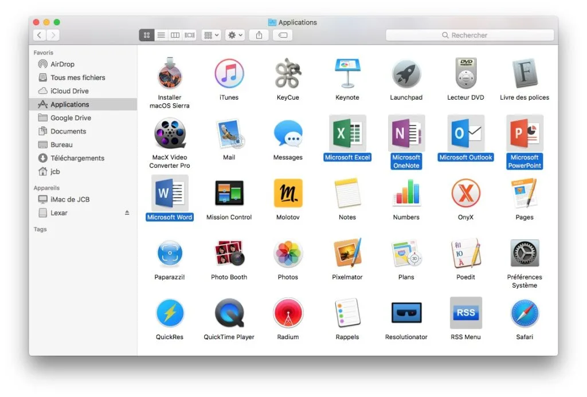The height and width of the screenshot is (397, 587).
Task: Click the Livre des polices icon
Action: point(525,74)
